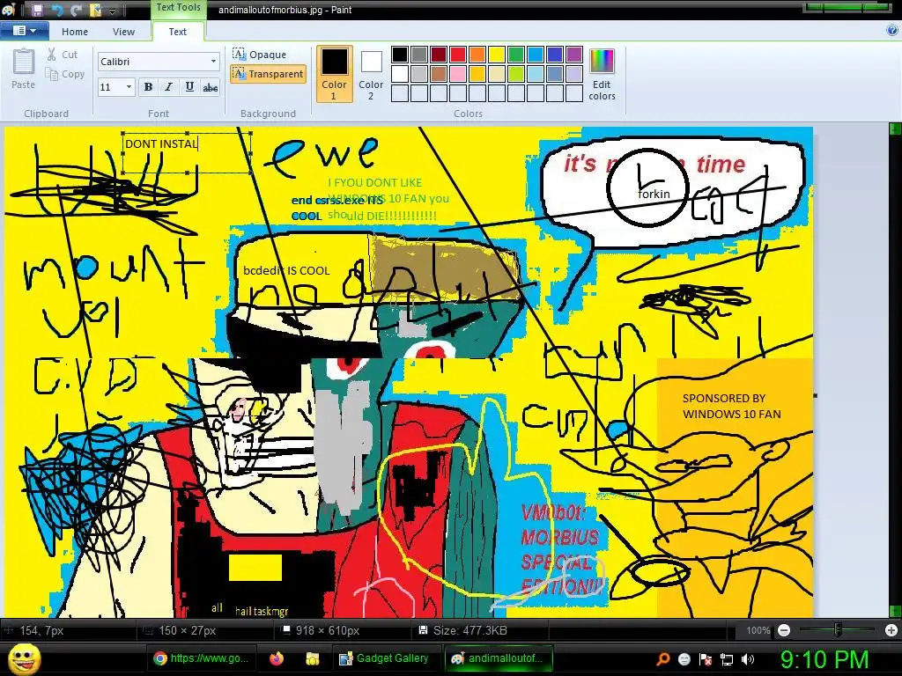Click inside the DONT INSTAL text box
Viewport: 902px width, 676px height.
point(187,152)
